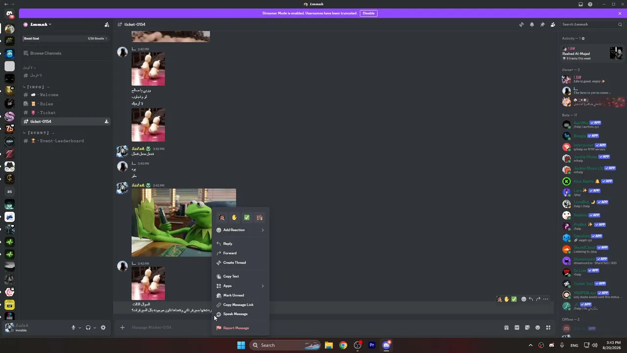Select Copy Message Link in context menu
Viewport: 627px width, 353px height.
pos(240,305)
